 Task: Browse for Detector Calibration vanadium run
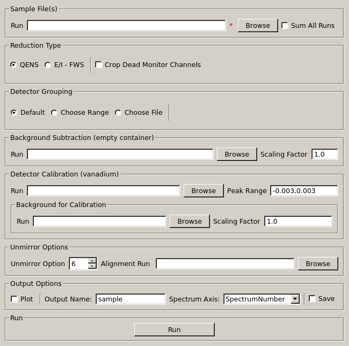pos(203,191)
